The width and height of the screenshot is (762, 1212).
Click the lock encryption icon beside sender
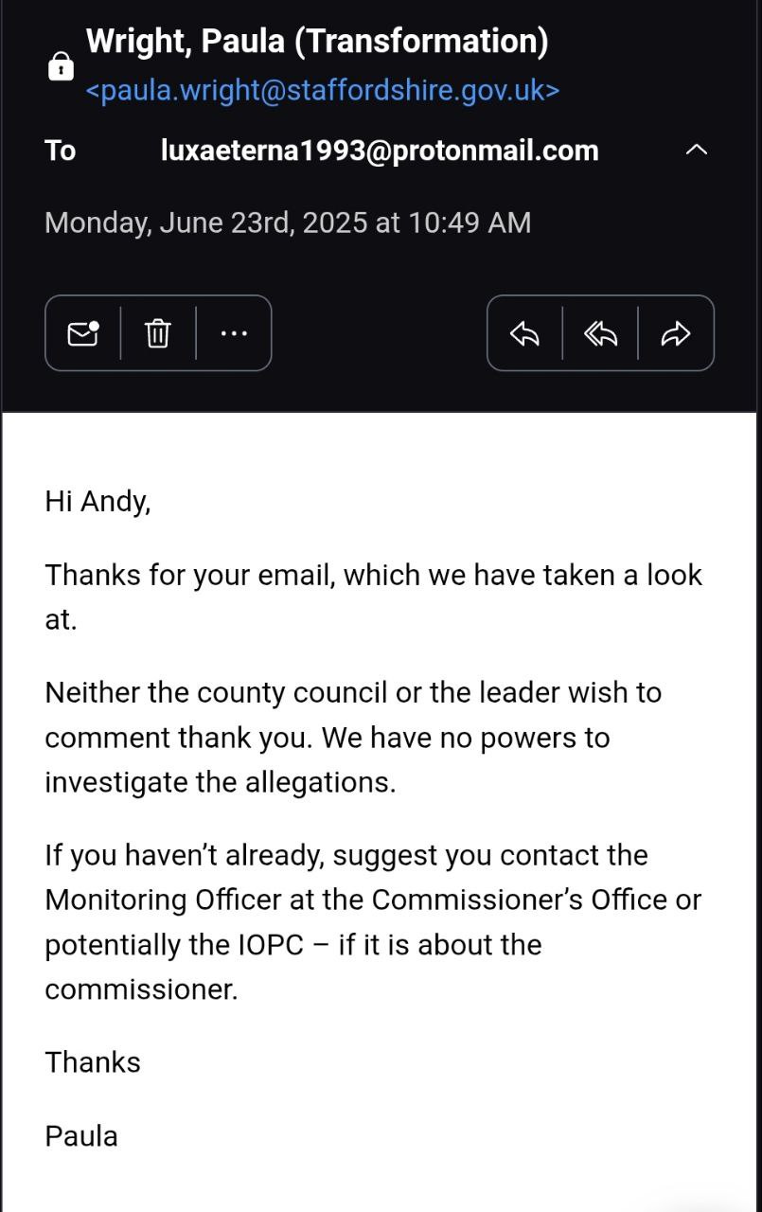[x=61, y=66]
